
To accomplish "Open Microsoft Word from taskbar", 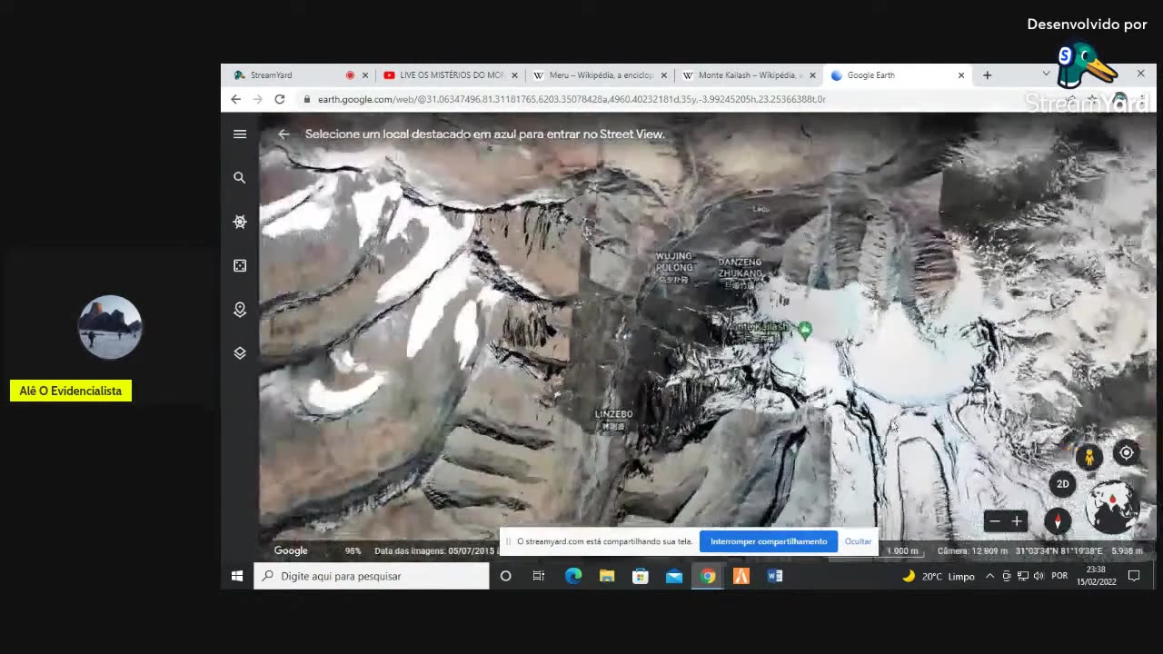I will [x=775, y=576].
